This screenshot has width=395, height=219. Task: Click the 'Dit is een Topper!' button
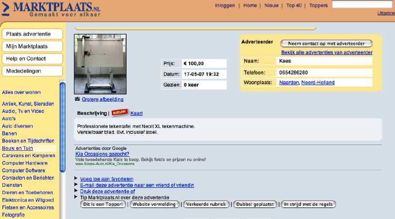103,204
